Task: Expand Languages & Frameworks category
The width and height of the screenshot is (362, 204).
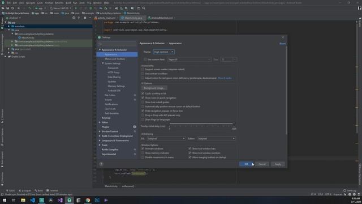Action: (100, 141)
